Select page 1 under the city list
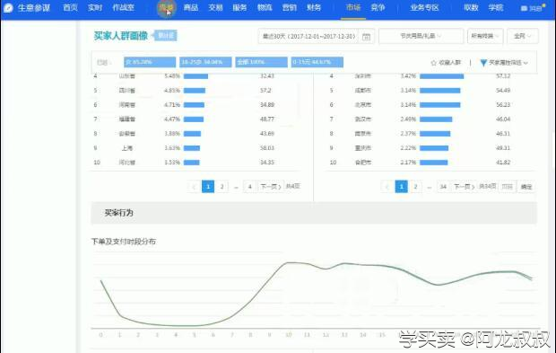 (x=402, y=187)
